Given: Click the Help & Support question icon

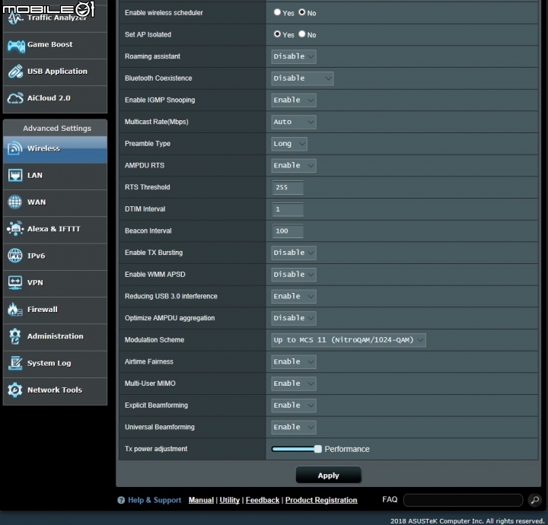Looking at the screenshot, I should (121, 500).
